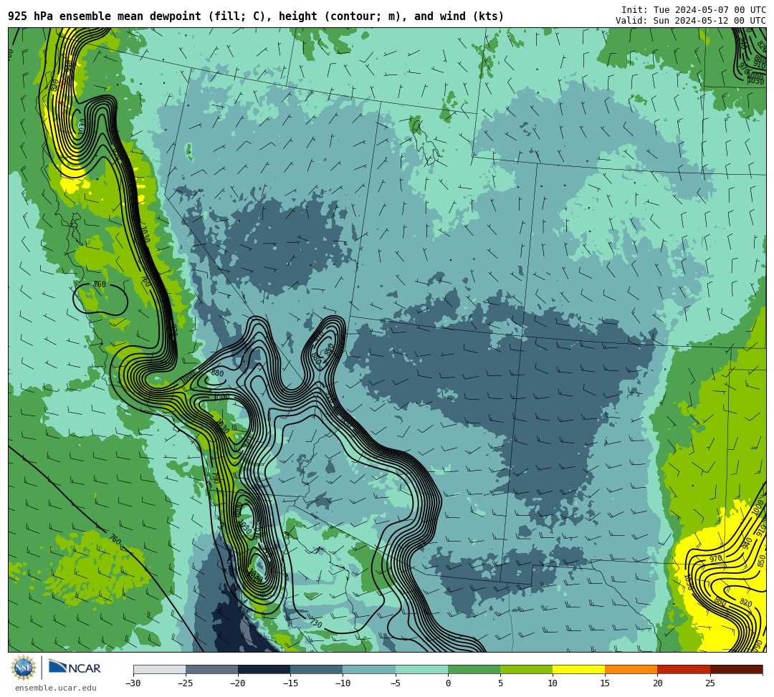Click the 15 colorbar tick label
This screenshot has height=697, width=774.
click(x=605, y=683)
